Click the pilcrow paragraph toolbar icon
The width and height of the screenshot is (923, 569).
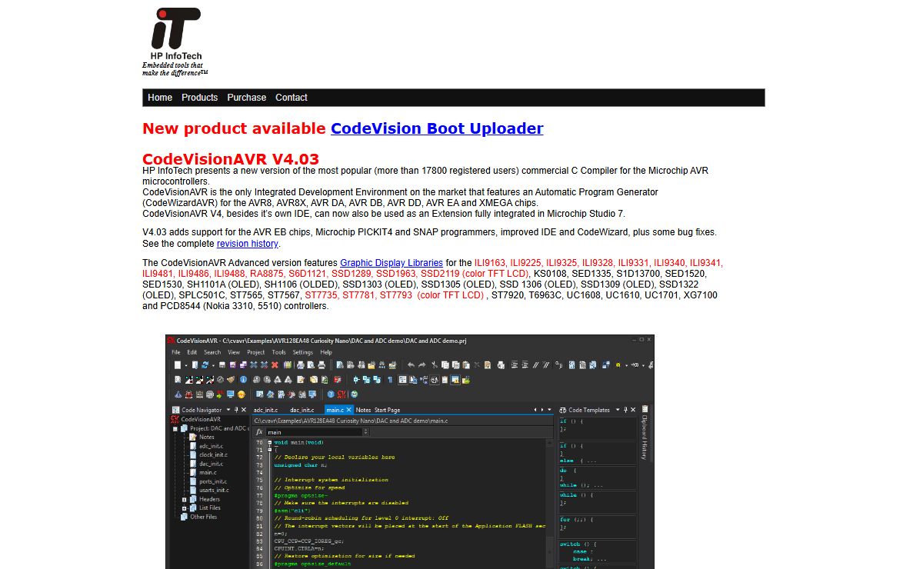[390, 380]
